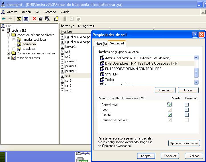Click the pc7usr3 record icon

(62, 61)
